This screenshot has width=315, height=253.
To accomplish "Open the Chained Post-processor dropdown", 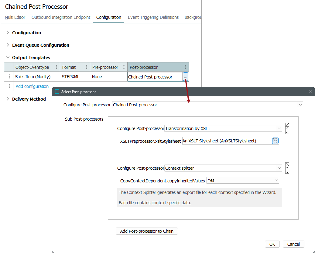I will (300, 105).
